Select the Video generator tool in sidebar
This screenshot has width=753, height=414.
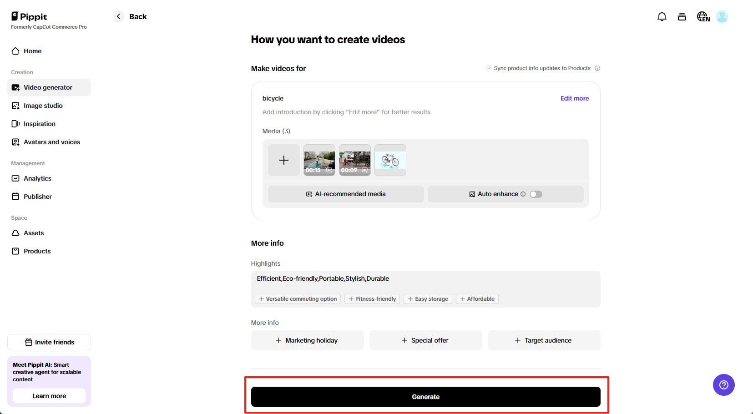[x=48, y=87]
